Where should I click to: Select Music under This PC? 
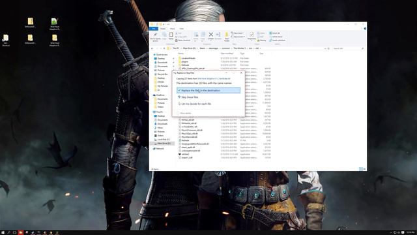[x=159, y=128]
